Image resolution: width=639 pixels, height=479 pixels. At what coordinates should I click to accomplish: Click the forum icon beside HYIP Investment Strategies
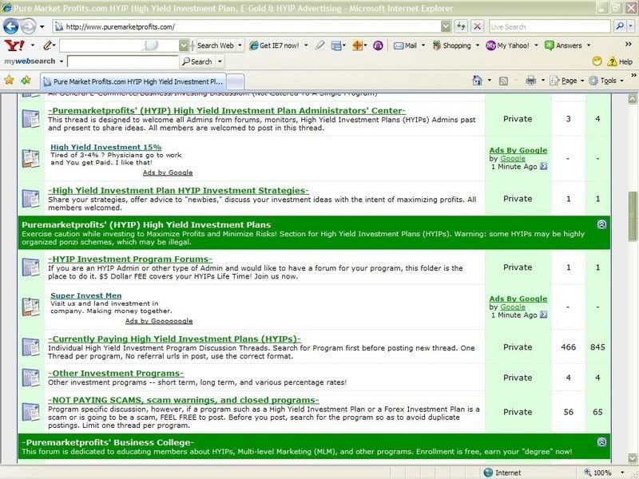click(30, 199)
